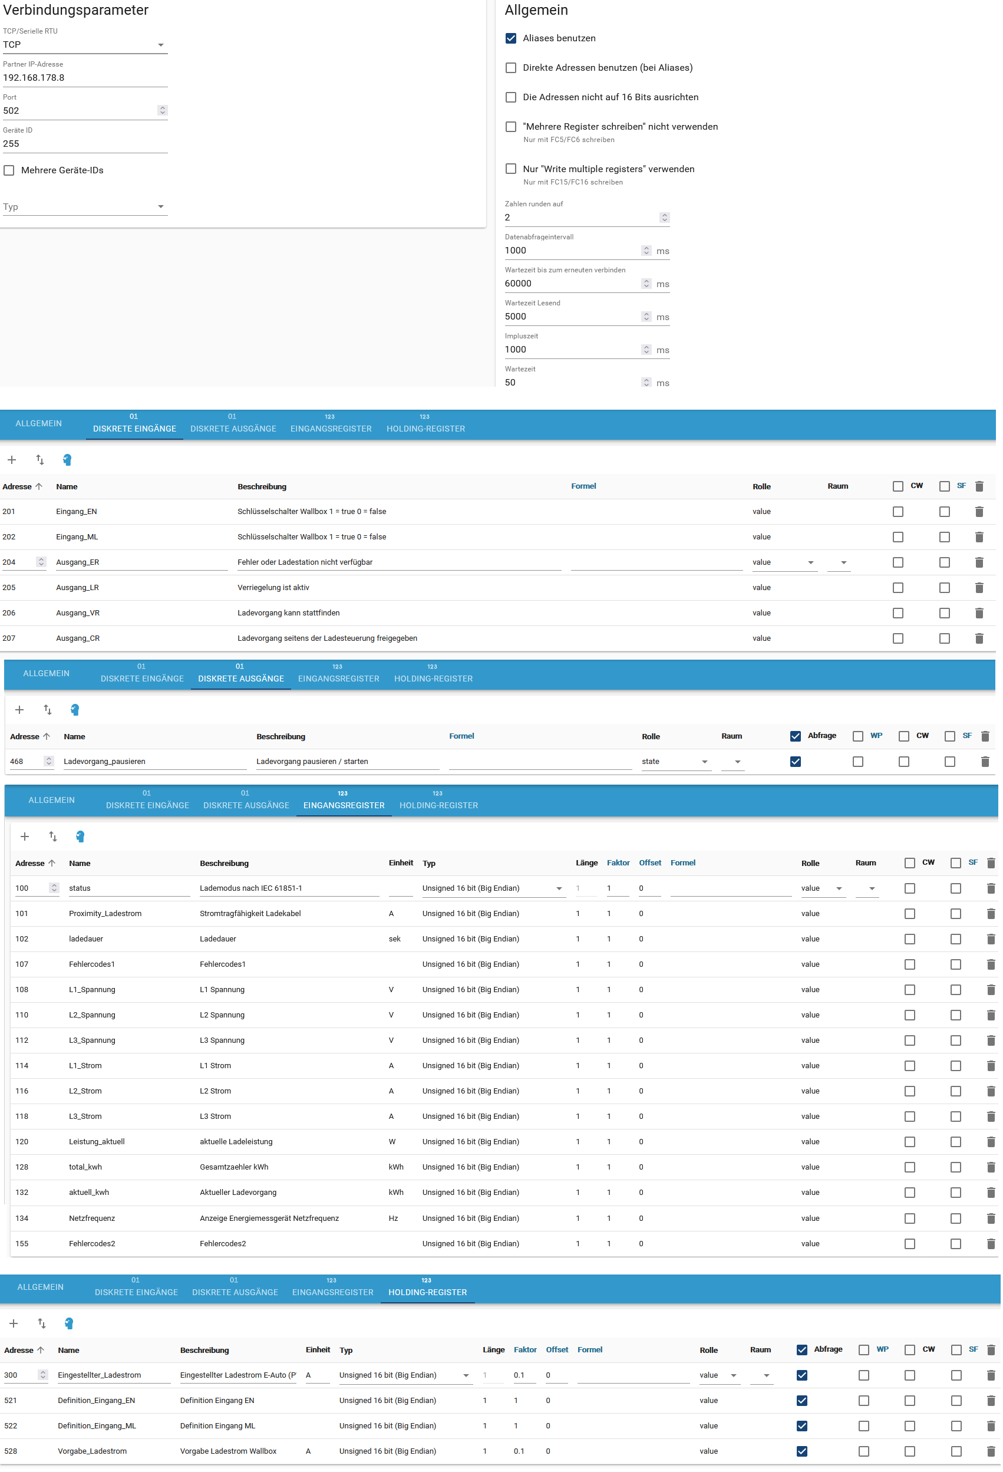Delete the Netzfrequenz row
This screenshot has height=1472, width=1003.
991,1219
